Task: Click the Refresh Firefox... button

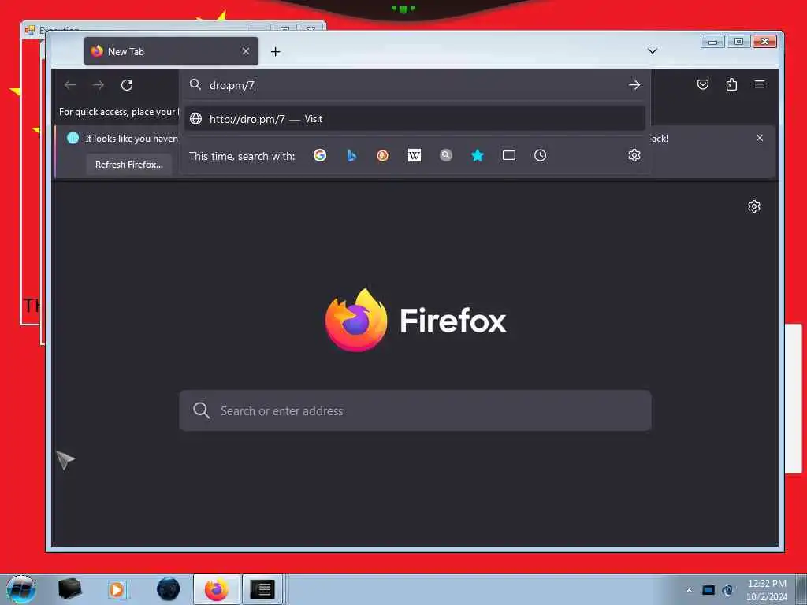Action: (129, 165)
